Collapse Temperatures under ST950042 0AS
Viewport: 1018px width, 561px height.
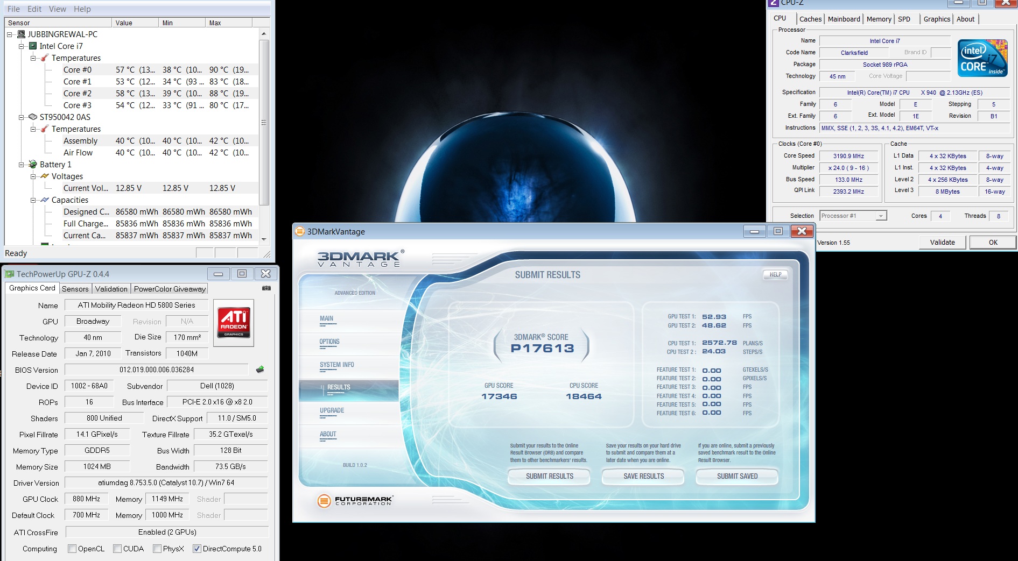tap(33, 129)
